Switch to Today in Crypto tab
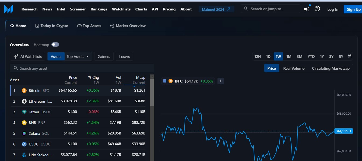This screenshot has width=362, height=161. tap(52, 26)
